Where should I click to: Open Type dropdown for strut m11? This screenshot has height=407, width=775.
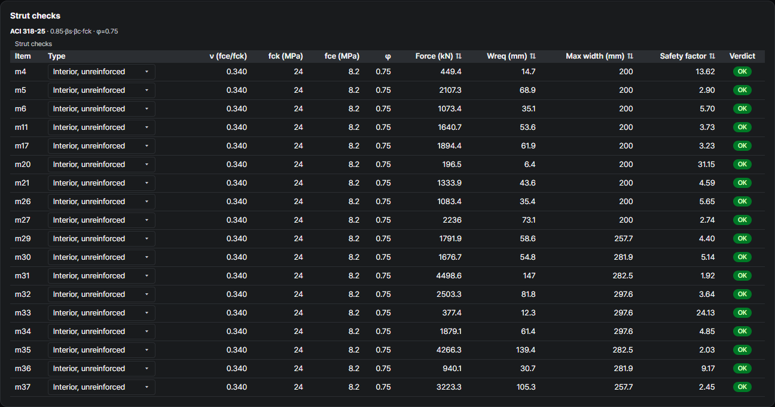[x=102, y=127]
